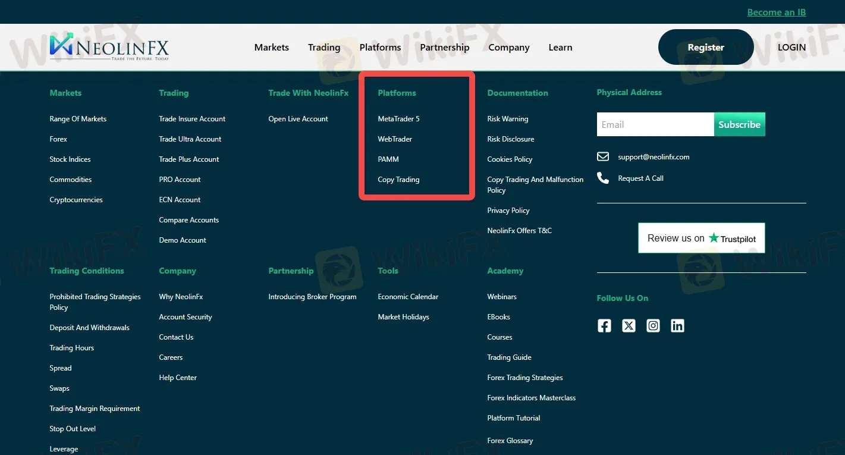
Task: Open Trading Margin Requirement
Action: pos(95,409)
